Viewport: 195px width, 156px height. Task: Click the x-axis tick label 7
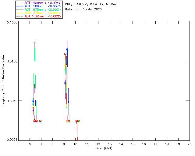tap(41, 144)
